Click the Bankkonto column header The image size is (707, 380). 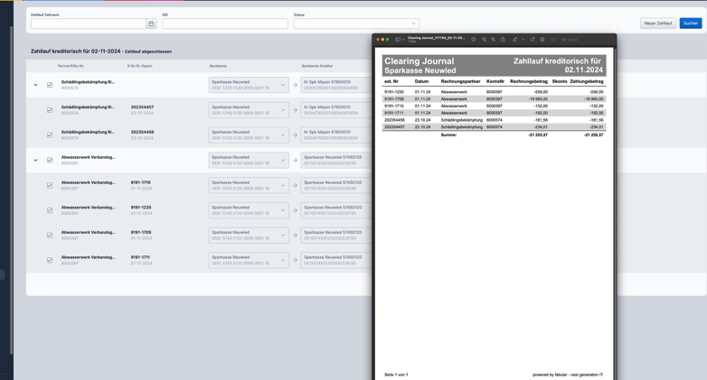click(218, 66)
